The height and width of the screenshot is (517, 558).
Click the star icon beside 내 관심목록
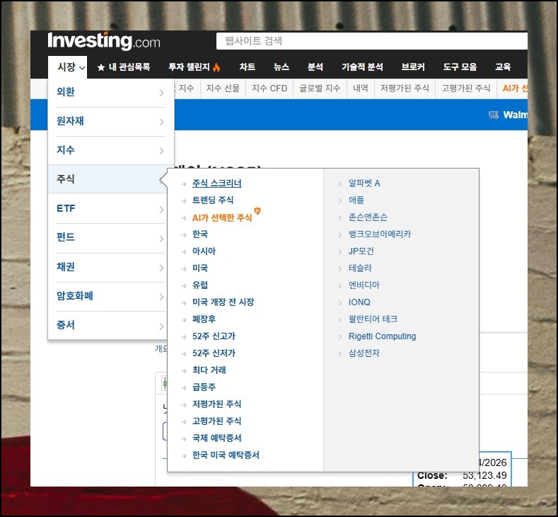[x=101, y=67]
